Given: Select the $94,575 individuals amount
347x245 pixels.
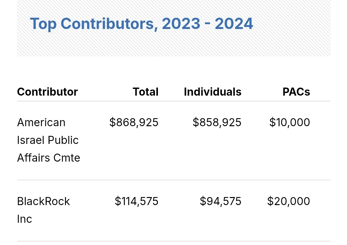Looking at the screenshot, I should 220,202.
